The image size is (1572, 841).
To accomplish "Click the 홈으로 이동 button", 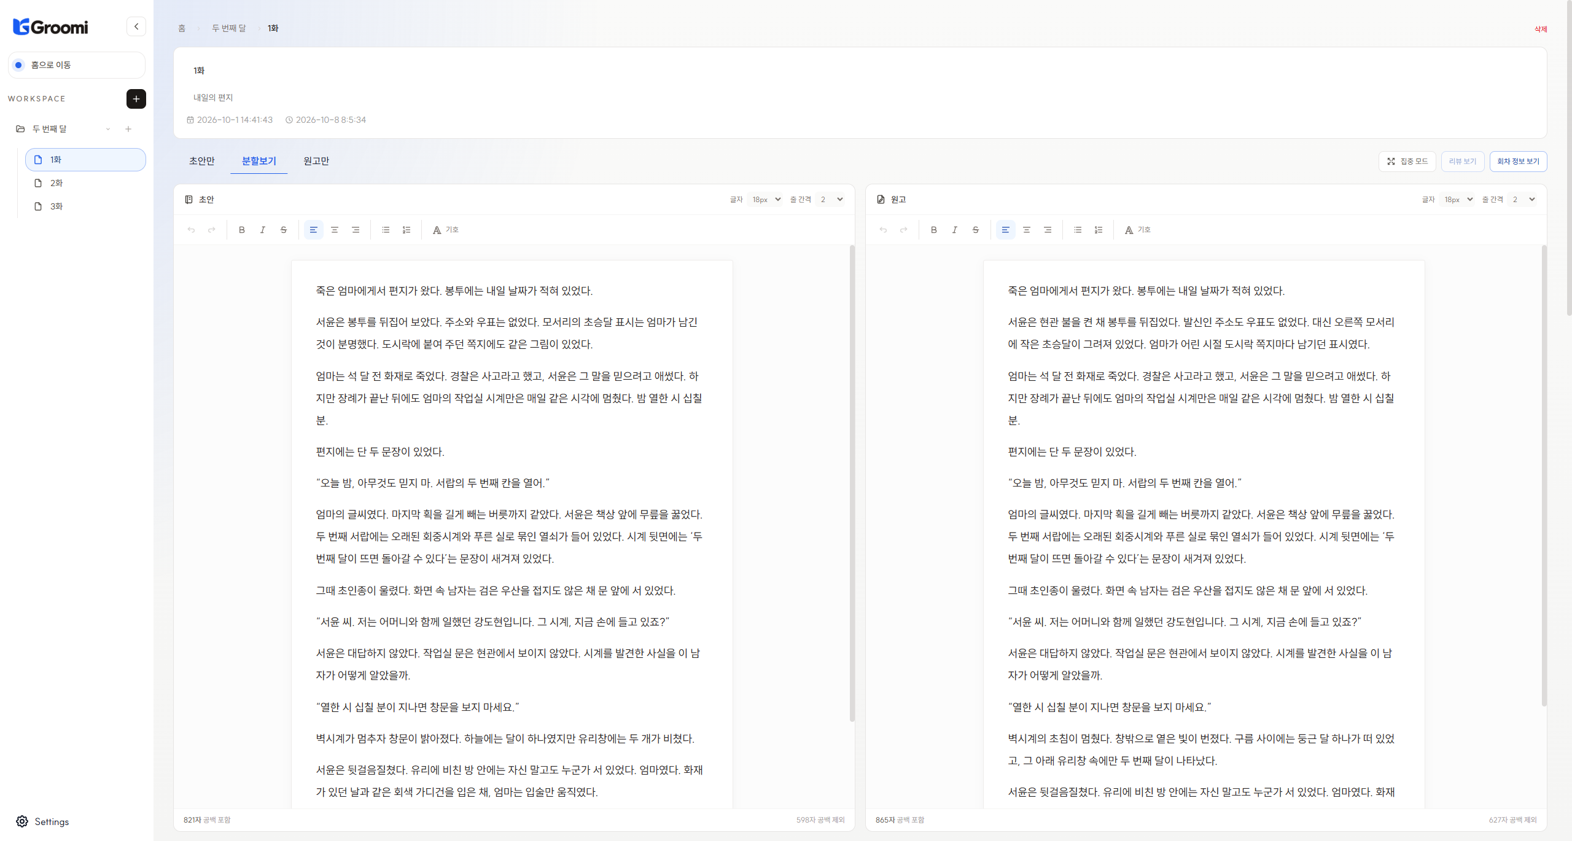I will (77, 65).
